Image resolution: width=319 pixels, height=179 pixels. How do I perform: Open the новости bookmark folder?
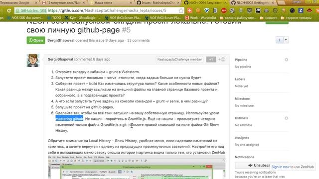click(269, 18)
